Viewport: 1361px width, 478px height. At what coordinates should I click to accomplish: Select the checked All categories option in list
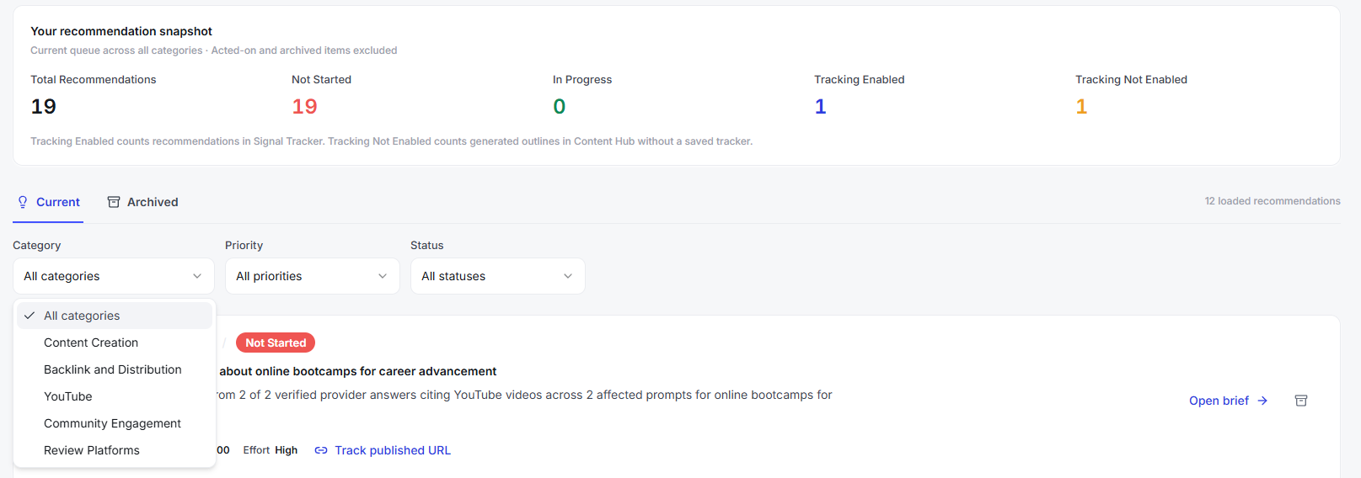pos(115,316)
